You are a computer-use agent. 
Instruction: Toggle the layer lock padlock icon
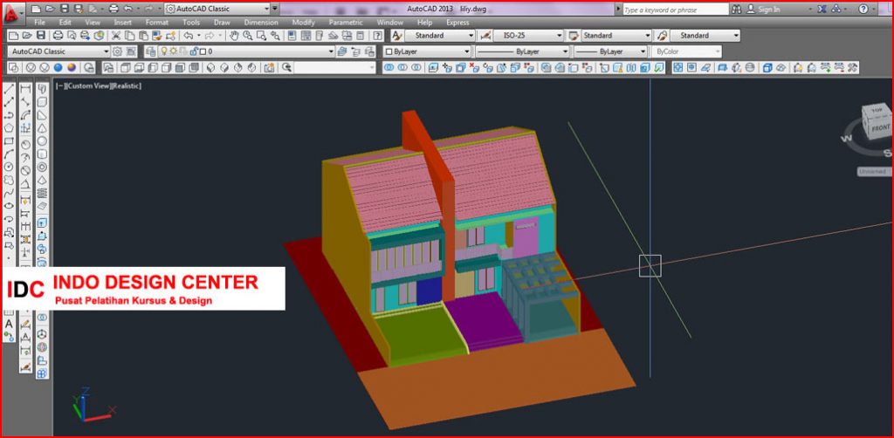pyautogui.click(x=193, y=51)
